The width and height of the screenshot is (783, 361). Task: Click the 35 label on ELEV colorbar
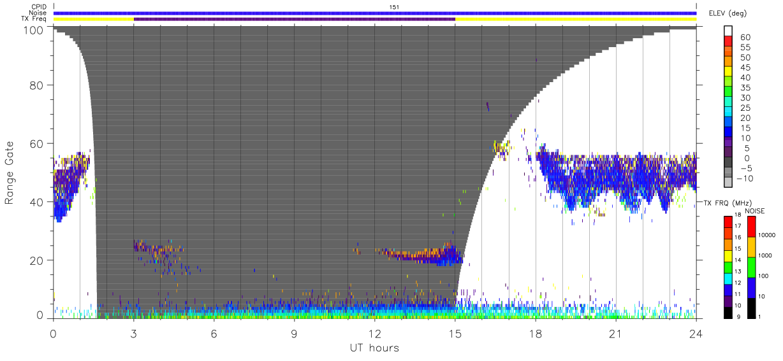(746, 88)
